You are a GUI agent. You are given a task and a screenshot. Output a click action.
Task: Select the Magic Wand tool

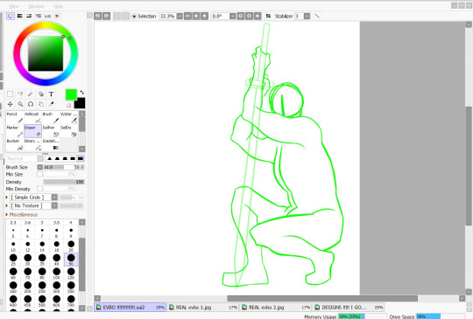(31, 94)
